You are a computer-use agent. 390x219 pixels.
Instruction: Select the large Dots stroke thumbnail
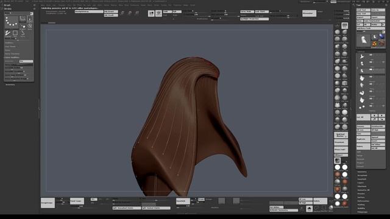click(12, 22)
